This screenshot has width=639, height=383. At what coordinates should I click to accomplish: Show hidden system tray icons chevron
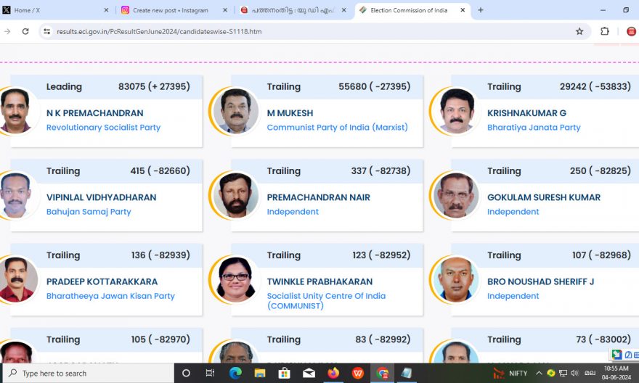pos(539,373)
